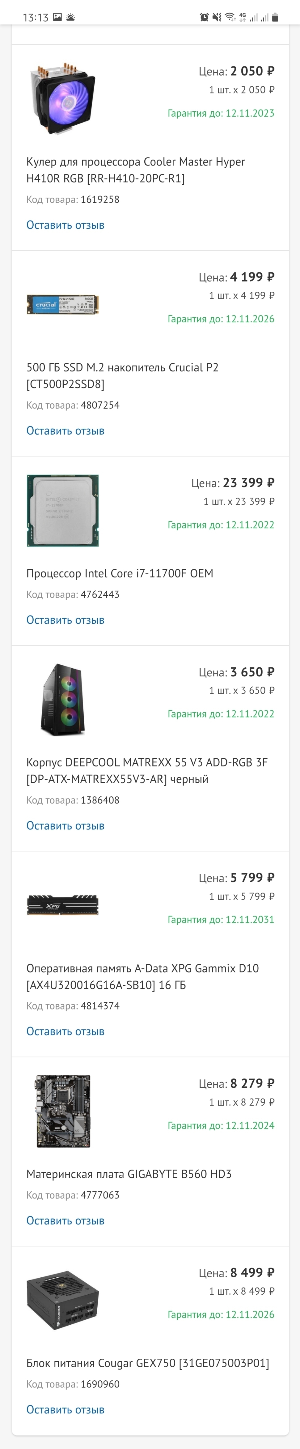Open the Intel Core i7-11700F processor image

[x=63, y=510]
